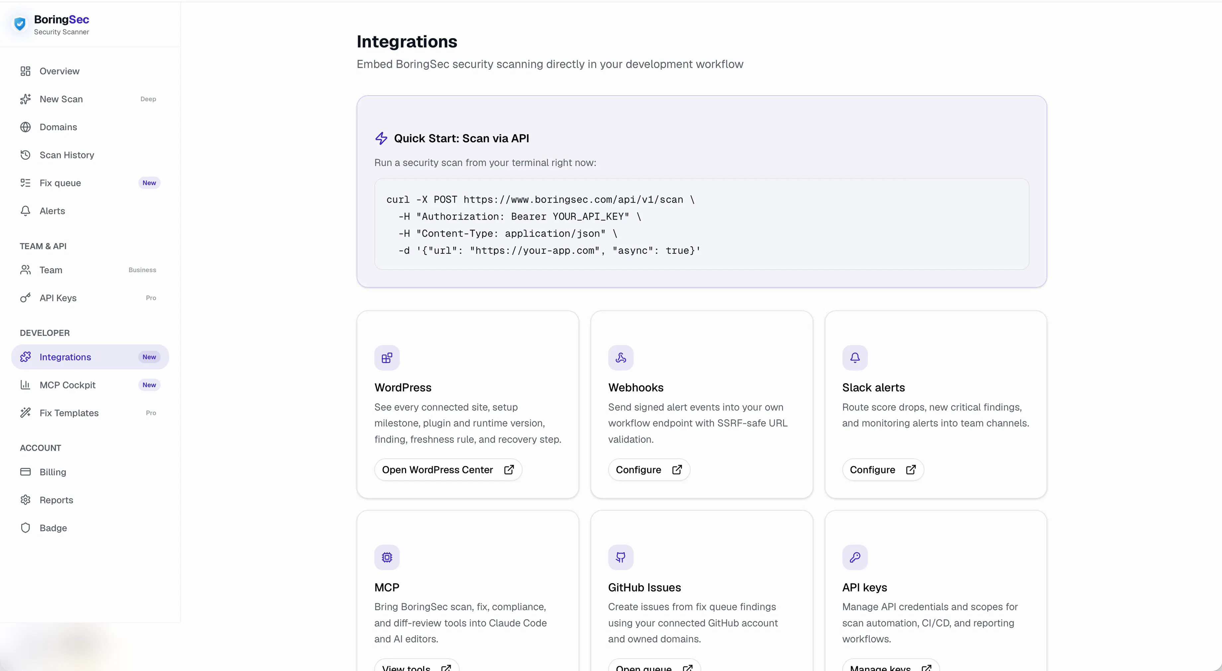This screenshot has height=671, width=1222.
Task: Click the Scan History clock icon
Action: (x=26, y=155)
